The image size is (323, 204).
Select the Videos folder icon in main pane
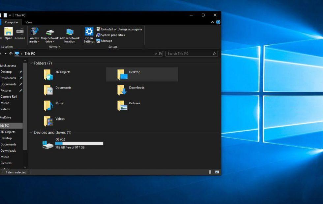[x=48, y=121]
